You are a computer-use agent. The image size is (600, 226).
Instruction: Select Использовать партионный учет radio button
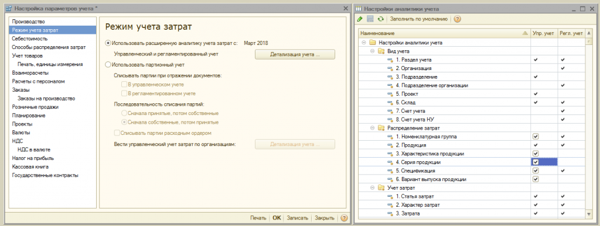coord(108,65)
